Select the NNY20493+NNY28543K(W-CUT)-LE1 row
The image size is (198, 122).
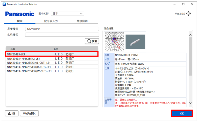click(52, 71)
